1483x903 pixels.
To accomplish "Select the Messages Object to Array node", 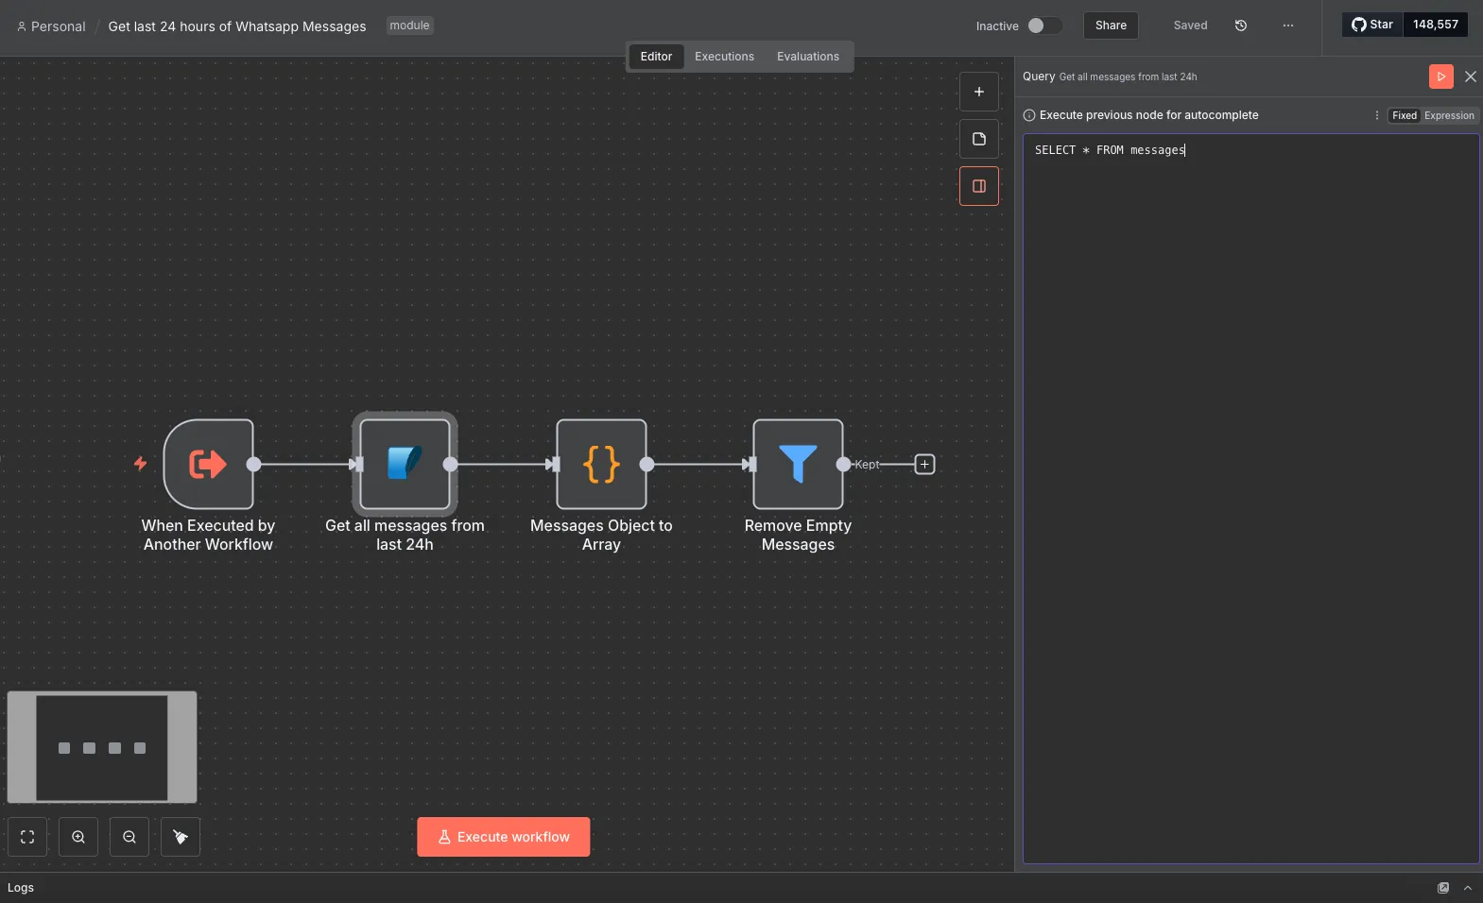I will [601, 464].
